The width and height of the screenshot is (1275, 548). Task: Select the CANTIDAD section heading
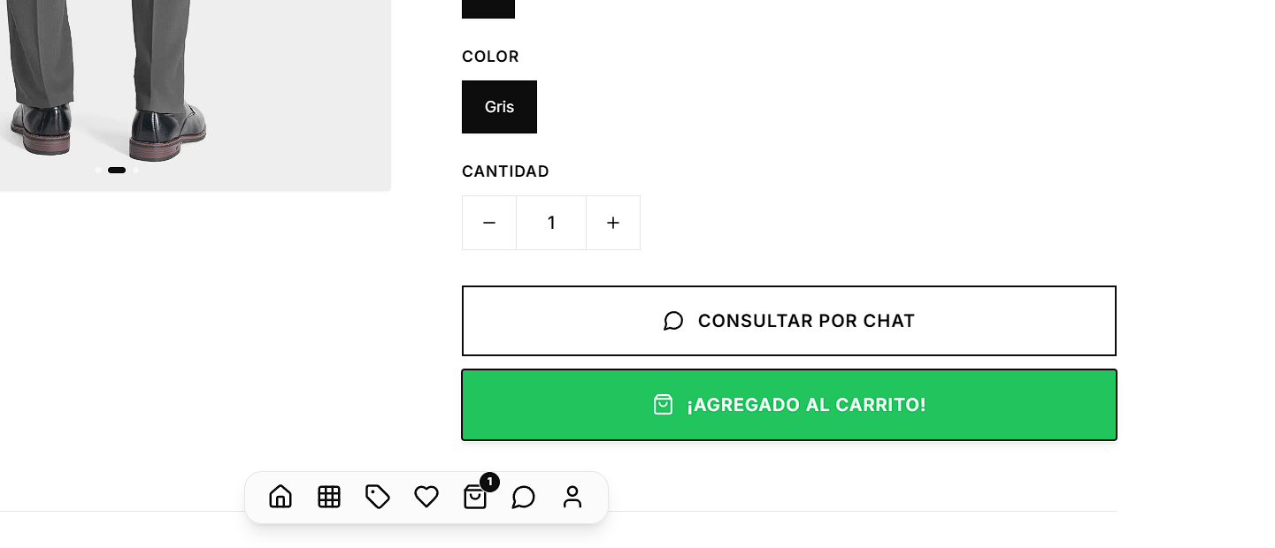(x=505, y=171)
